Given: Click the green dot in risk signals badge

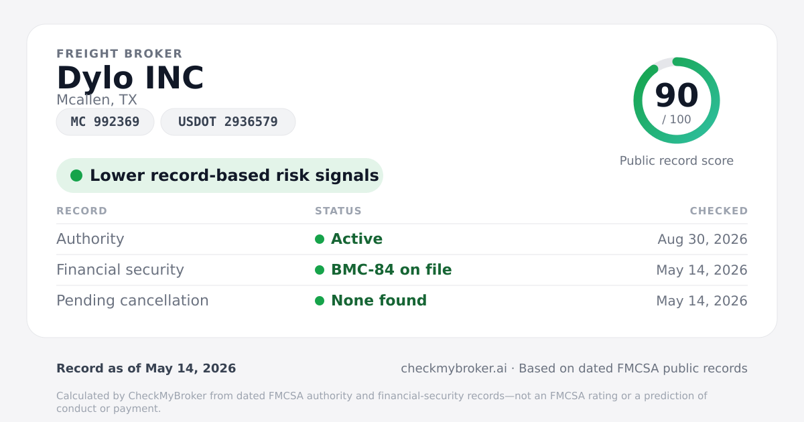Looking at the screenshot, I should tap(76, 175).
